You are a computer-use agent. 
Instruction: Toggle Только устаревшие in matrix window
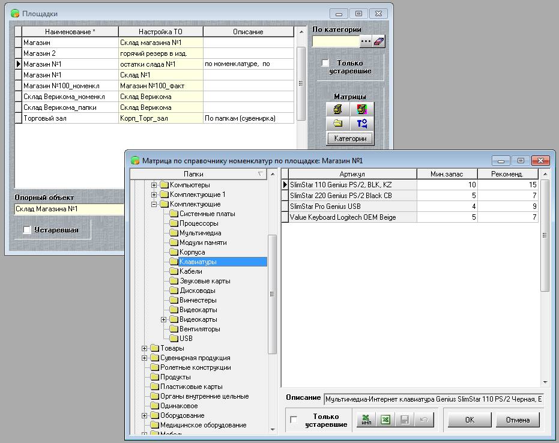coord(294,420)
